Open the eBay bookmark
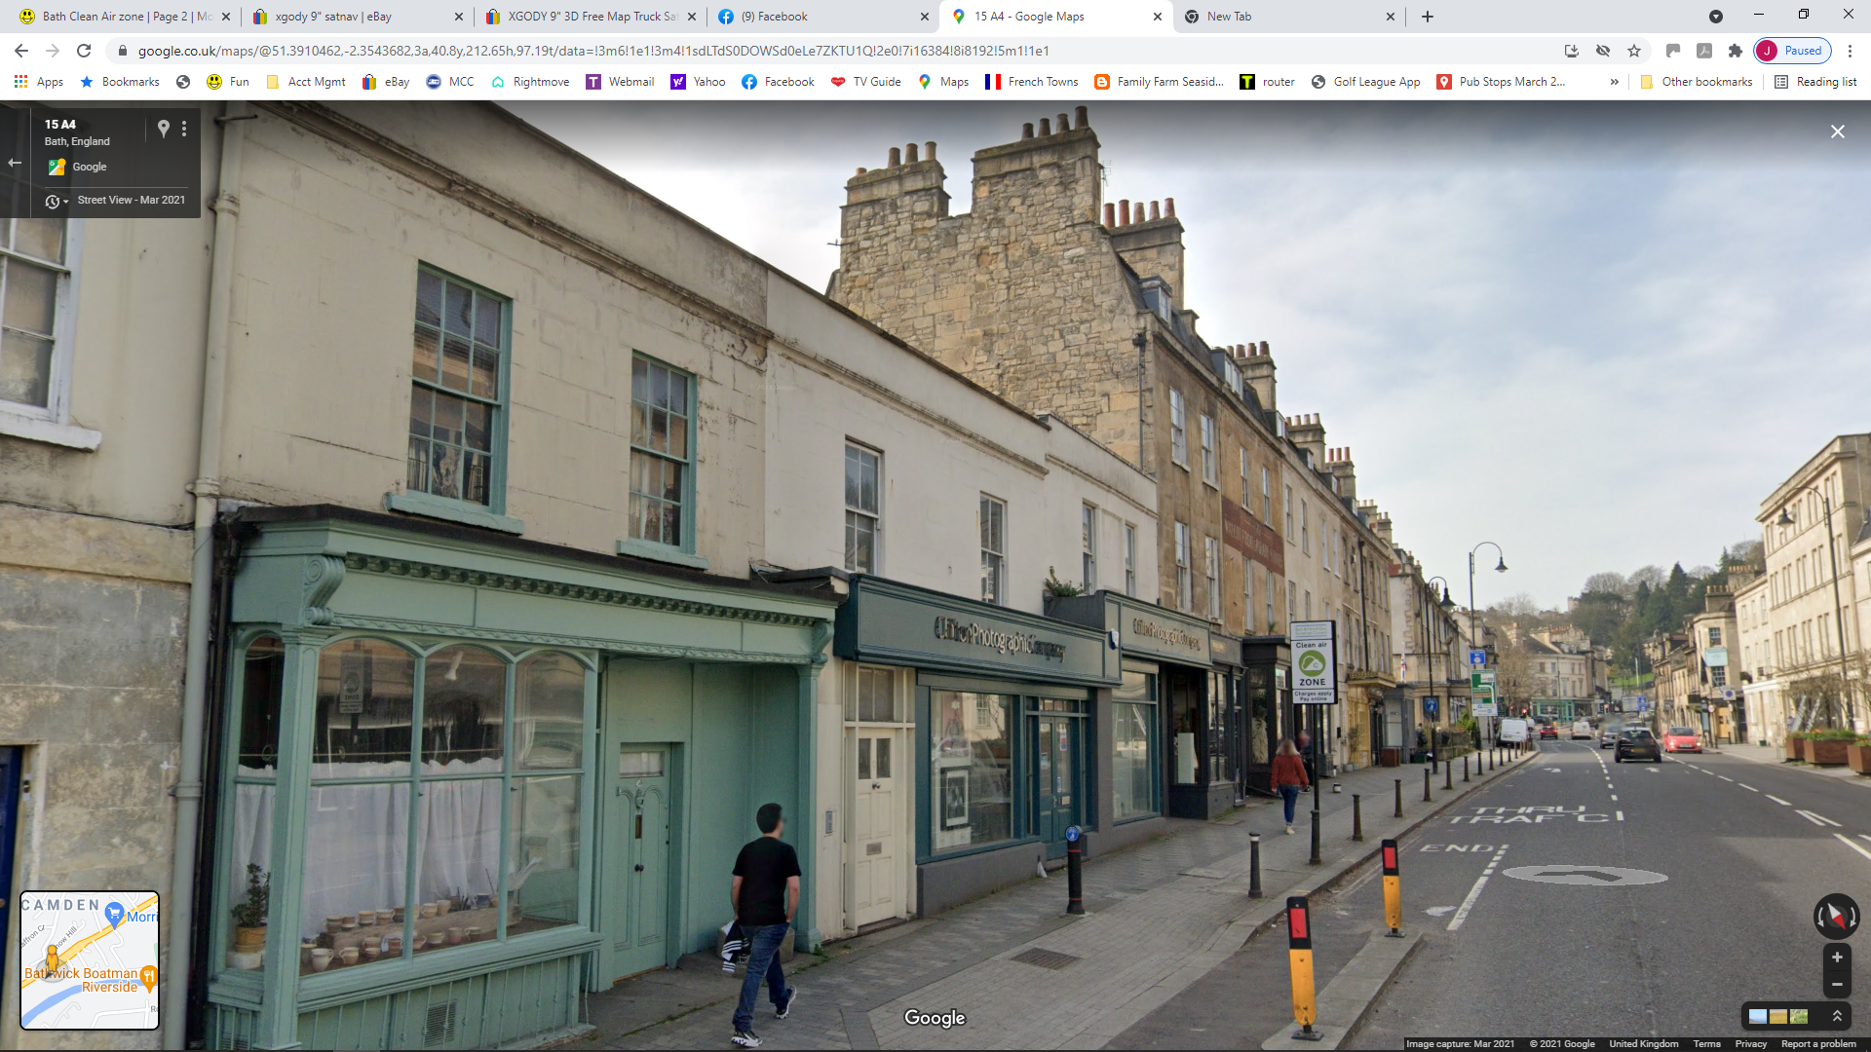Image resolution: width=1871 pixels, height=1052 pixels. pos(386,82)
